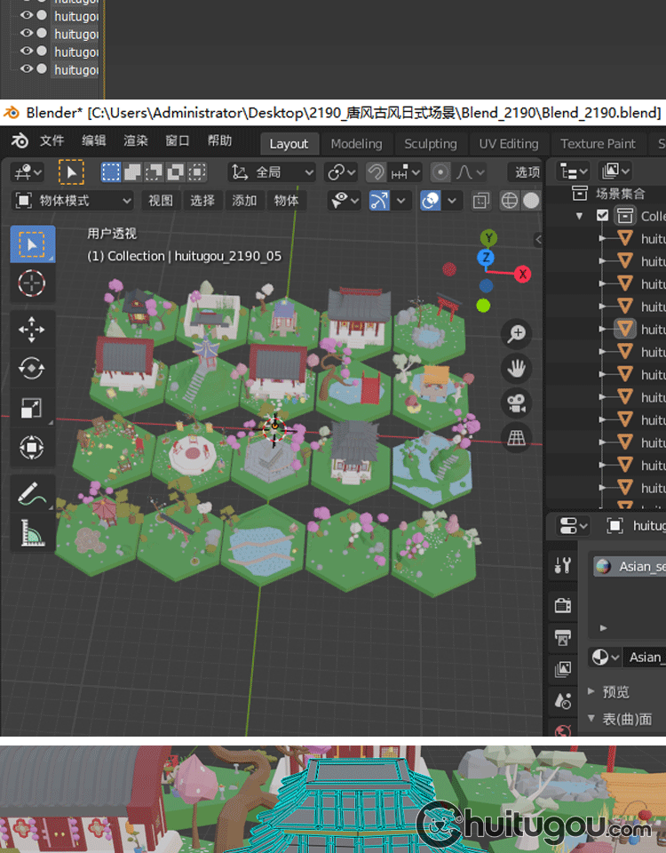
Task: Select the Measure ruler tool
Action: 32,531
